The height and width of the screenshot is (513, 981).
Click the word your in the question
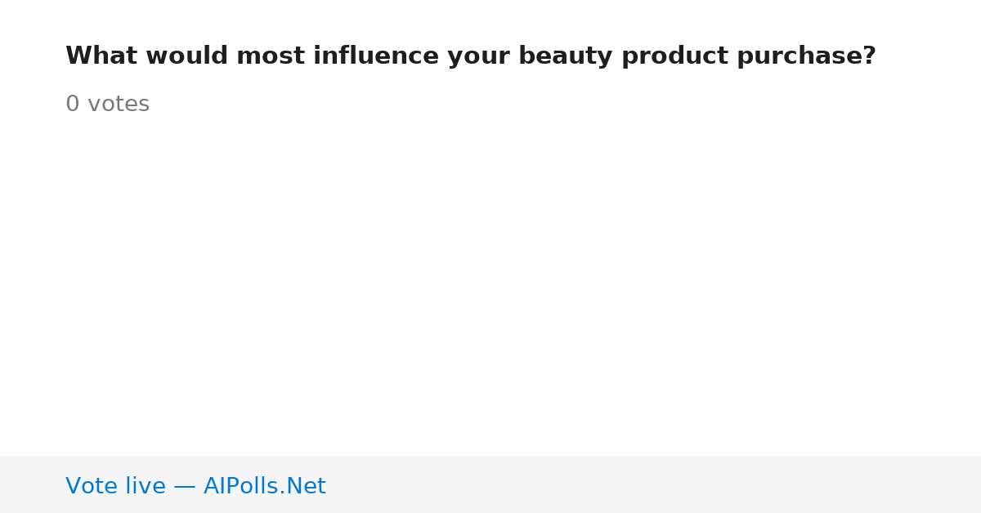point(478,56)
